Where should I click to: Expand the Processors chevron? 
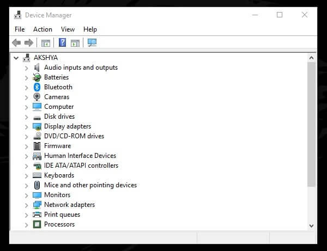coord(27,225)
